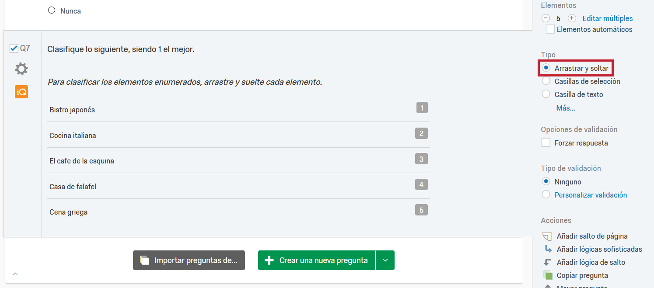This screenshot has width=654, height=288.
Task: Click the orange iQ icon
Action: click(x=21, y=92)
